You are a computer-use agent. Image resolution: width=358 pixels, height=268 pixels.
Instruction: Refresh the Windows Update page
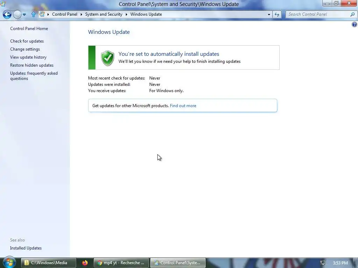277,15
